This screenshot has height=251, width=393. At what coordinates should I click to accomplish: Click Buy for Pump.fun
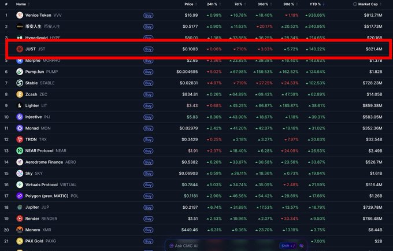tap(149, 72)
